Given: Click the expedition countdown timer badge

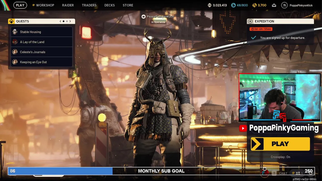Looking at the screenshot, I should coord(261,29).
